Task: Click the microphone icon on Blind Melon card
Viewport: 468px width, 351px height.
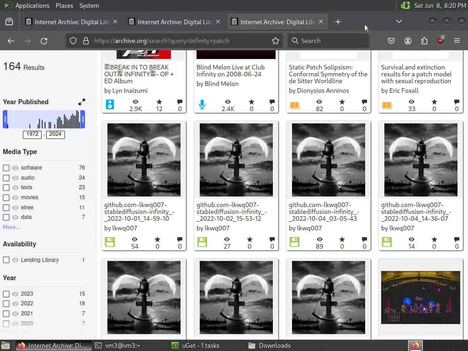Action: [202, 105]
